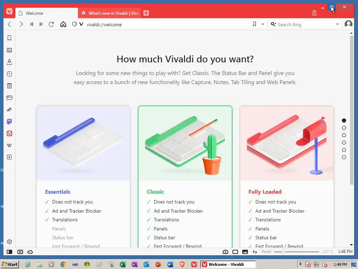Screen dimensions: 358x269
Task: Select the third page indicator dot
Action: pos(344,135)
